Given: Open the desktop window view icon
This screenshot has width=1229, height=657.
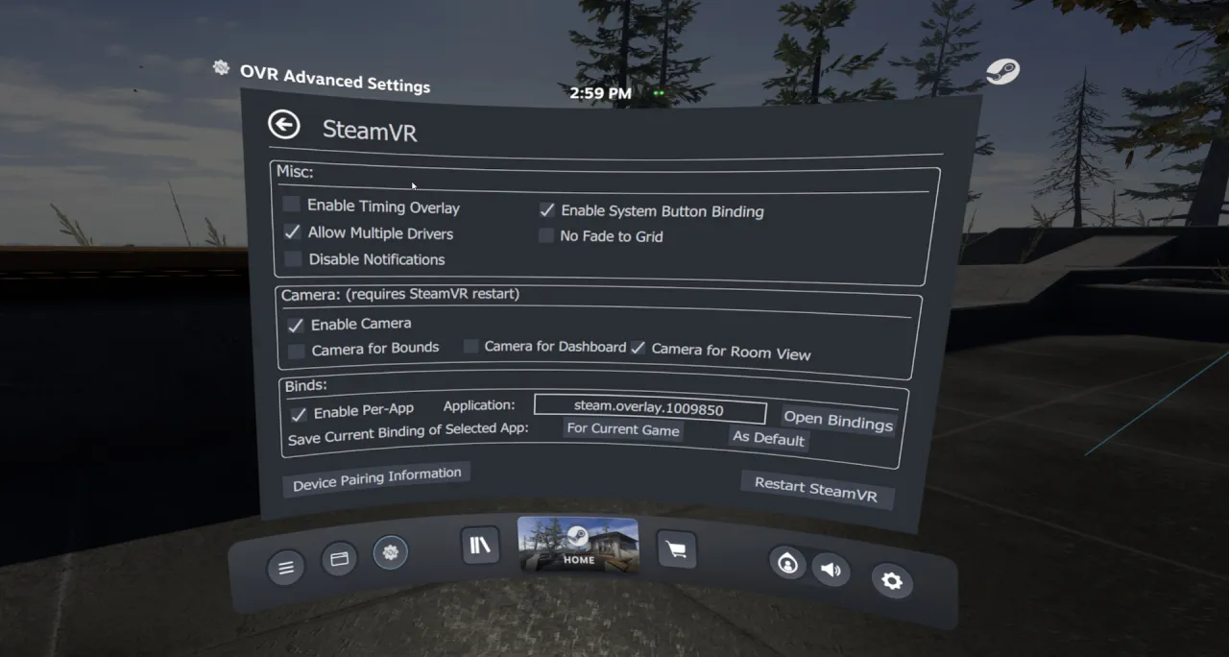Looking at the screenshot, I should tap(339, 558).
